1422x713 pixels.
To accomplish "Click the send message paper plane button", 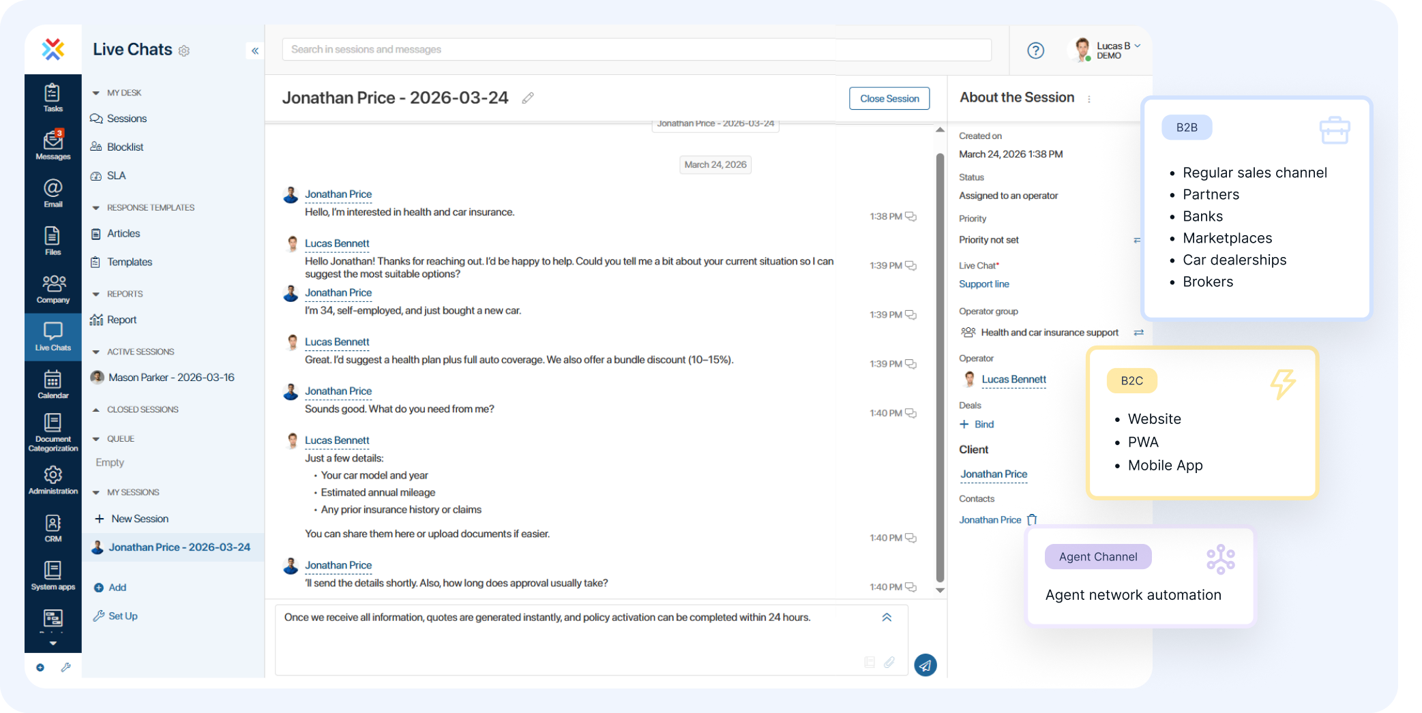I will pos(925,665).
